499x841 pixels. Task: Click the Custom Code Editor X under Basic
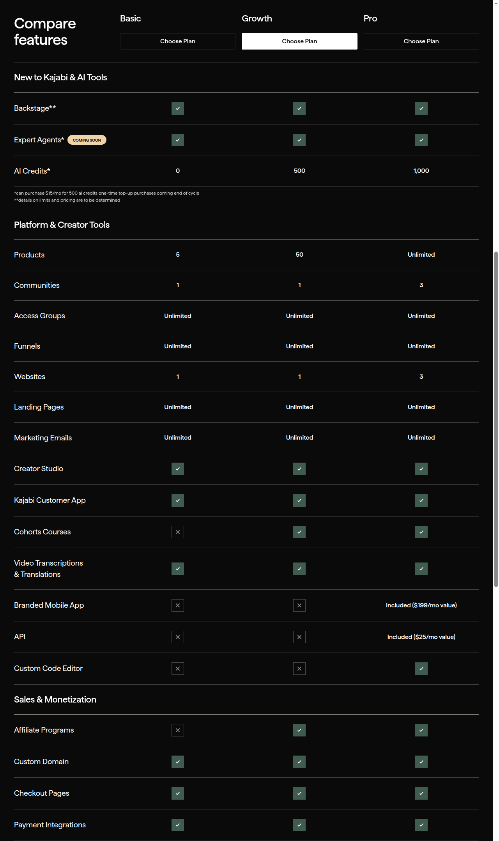pyautogui.click(x=178, y=669)
